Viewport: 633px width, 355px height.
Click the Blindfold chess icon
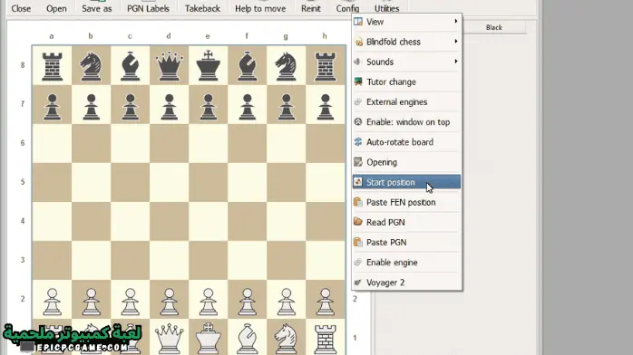358,42
